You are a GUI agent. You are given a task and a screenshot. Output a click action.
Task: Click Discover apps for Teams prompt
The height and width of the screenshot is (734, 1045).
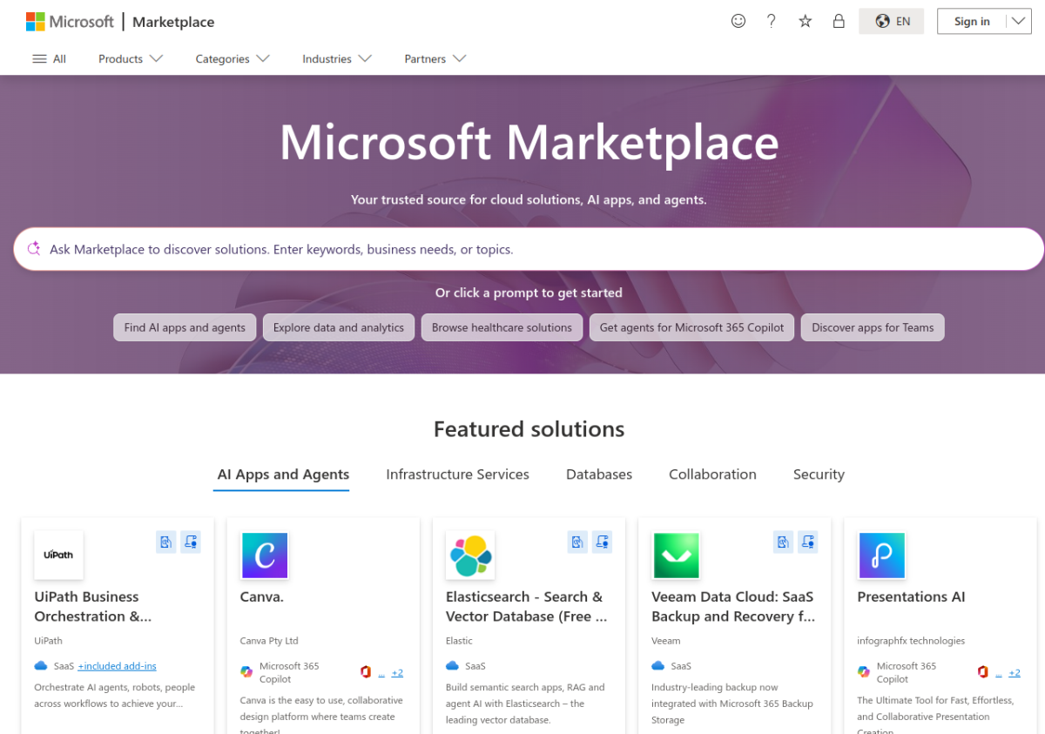click(873, 327)
